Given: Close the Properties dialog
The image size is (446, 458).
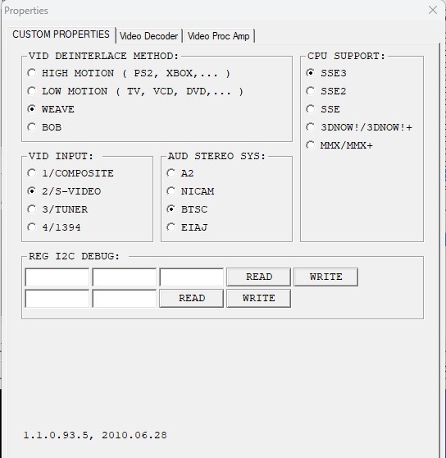Looking at the screenshot, I should pos(433,10).
